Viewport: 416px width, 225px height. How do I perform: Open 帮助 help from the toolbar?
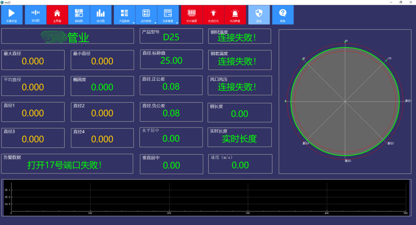283,15
